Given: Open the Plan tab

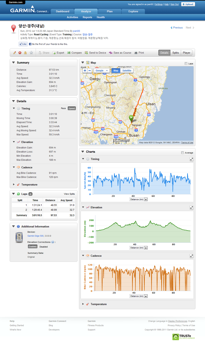Looking at the screenshot, I should [x=109, y=11].
